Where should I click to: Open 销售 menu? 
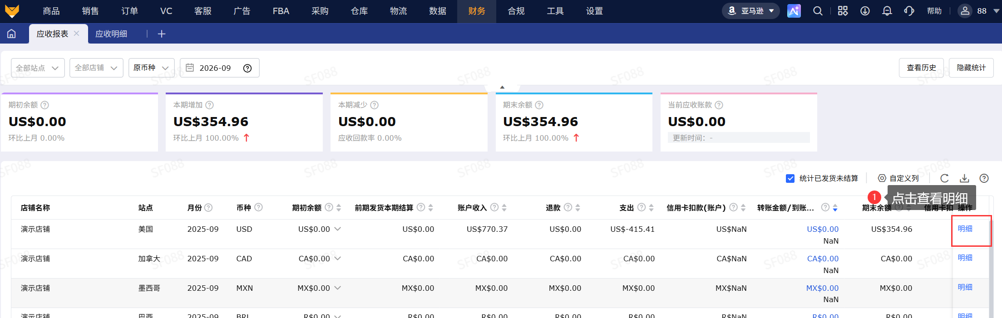[x=90, y=11]
